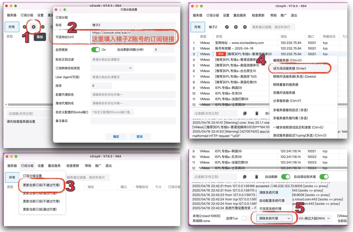Screen dimensions: 353x232
Task: Choose 设为活动服务器 (Enter) from the context menu
Action: tap(290, 68)
